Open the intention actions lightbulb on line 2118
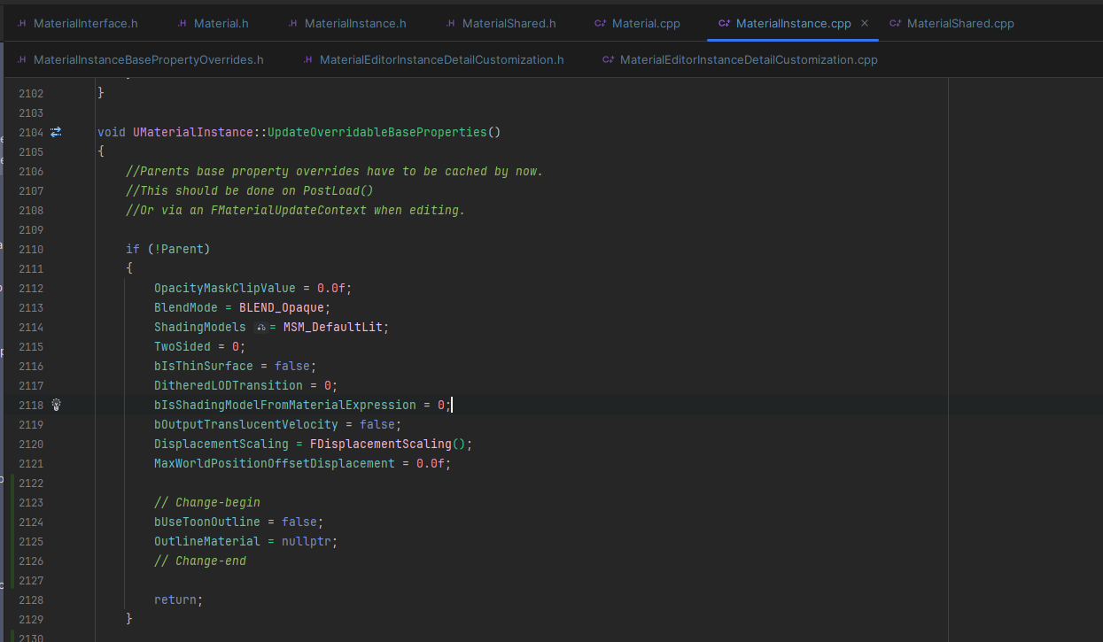This screenshot has width=1103, height=642. pyautogui.click(x=55, y=405)
